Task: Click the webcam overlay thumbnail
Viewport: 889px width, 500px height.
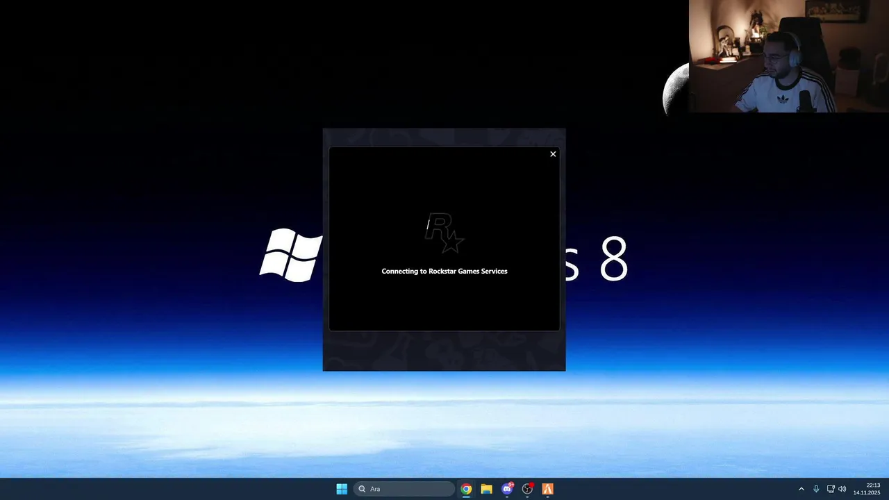Action: click(x=789, y=56)
